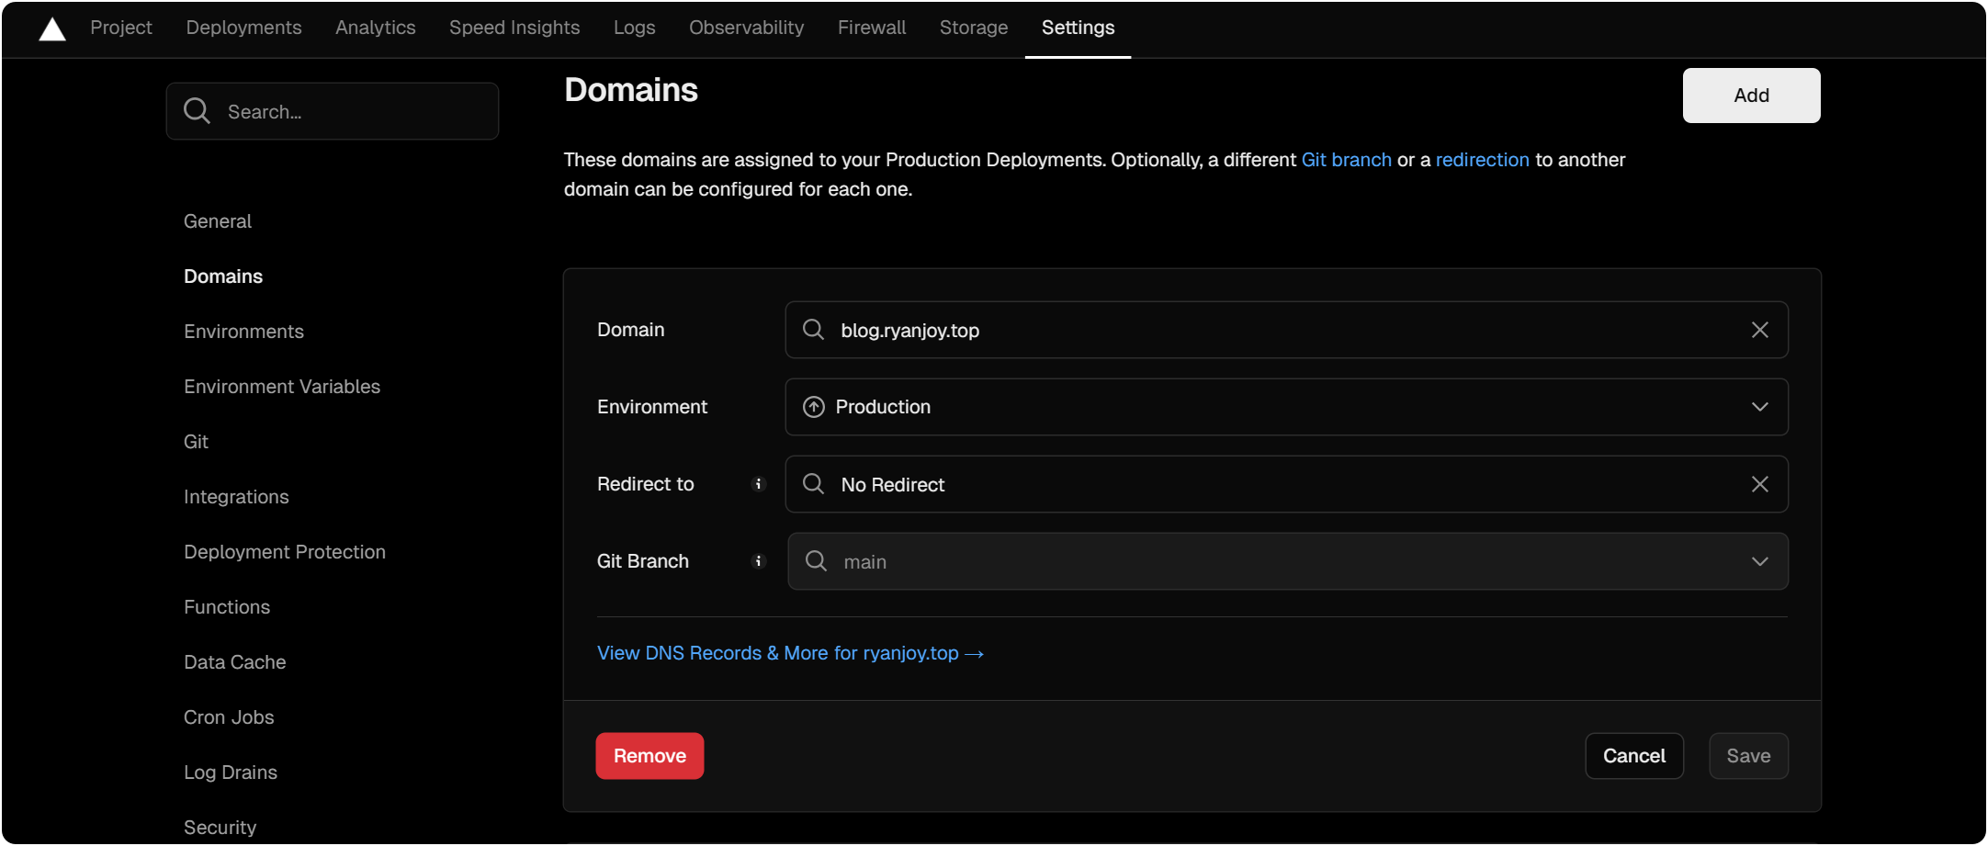The width and height of the screenshot is (1988, 846).
Task: Click the Vercel triangle logo
Action: (52, 29)
